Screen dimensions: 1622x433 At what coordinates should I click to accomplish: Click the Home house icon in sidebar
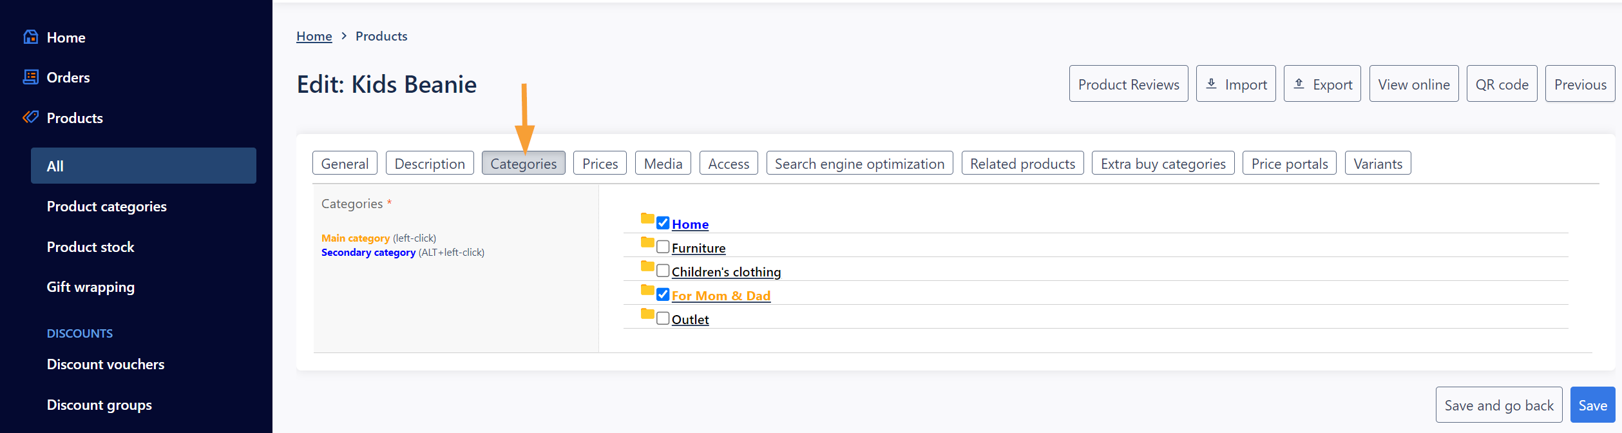(x=30, y=37)
